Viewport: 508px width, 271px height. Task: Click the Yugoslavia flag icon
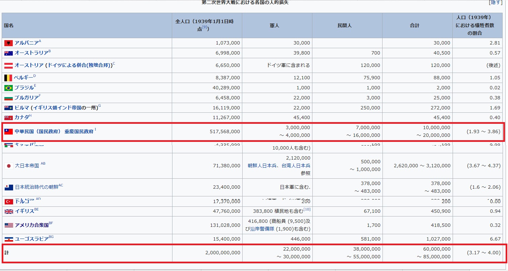9,239
